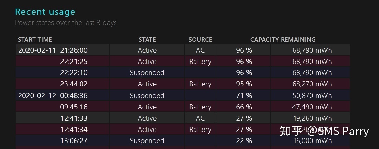379x149 pixels.
Task: Select the 50,870 mWh value
Action: pos(312,96)
